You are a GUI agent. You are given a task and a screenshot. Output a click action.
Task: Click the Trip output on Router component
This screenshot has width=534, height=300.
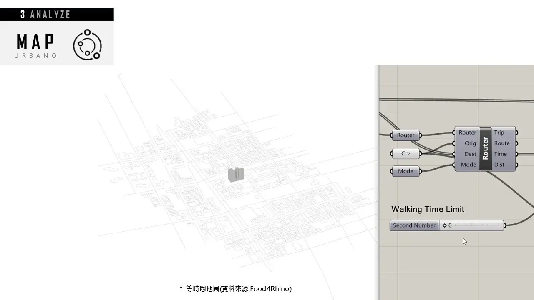click(x=499, y=132)
